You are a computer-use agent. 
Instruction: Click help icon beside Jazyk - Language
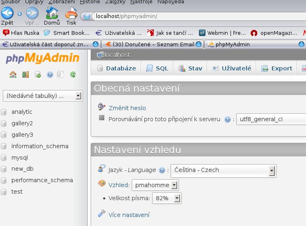[162, 170]
